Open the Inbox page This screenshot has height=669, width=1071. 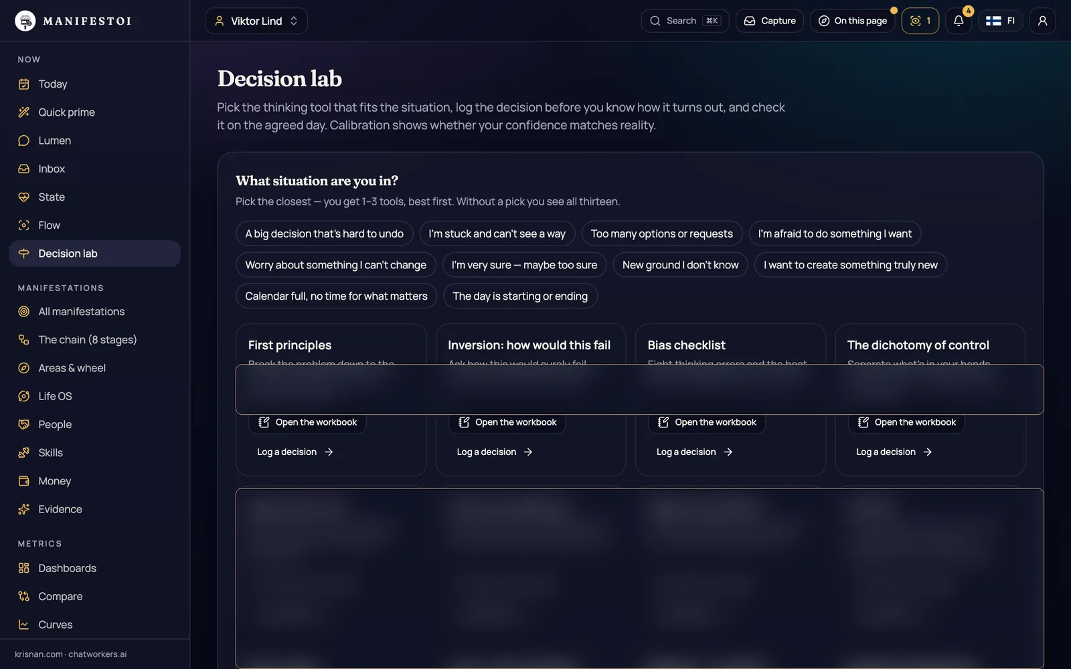click(94, 169)
